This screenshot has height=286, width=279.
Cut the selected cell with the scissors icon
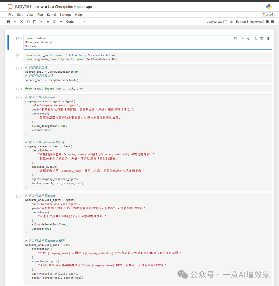(x=21, y=22)
